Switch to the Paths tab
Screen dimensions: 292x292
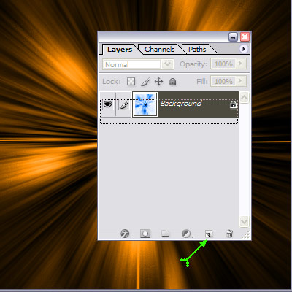[197, 50]
